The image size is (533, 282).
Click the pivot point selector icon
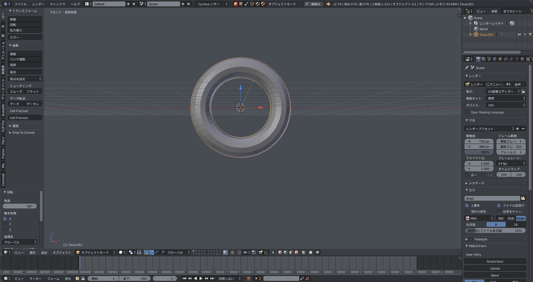point(132,252)
